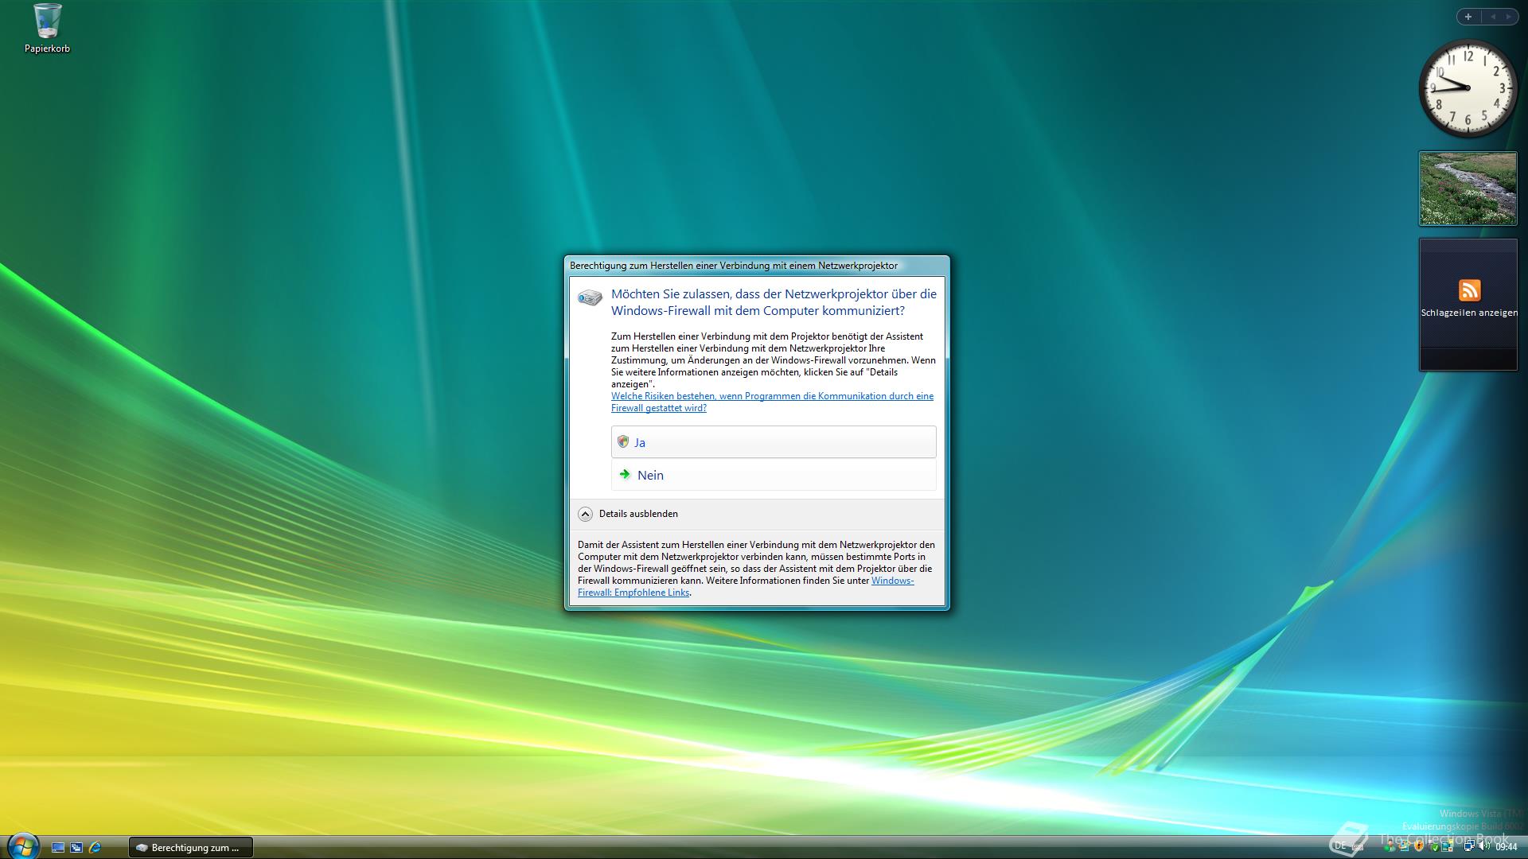Launch Internet Explorer from quick launch
Image resolution: width=1528 pixels, height=859 pixels.
point(95,848)
